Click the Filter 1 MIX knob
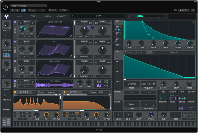The height and width of the screenshot is (133, 198). (47, 115)
